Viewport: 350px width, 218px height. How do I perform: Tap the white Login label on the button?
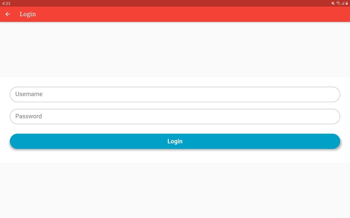pos(175,141)
